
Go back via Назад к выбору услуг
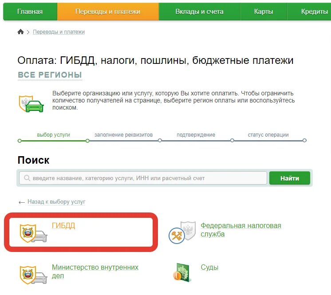[x=56, y=202]
